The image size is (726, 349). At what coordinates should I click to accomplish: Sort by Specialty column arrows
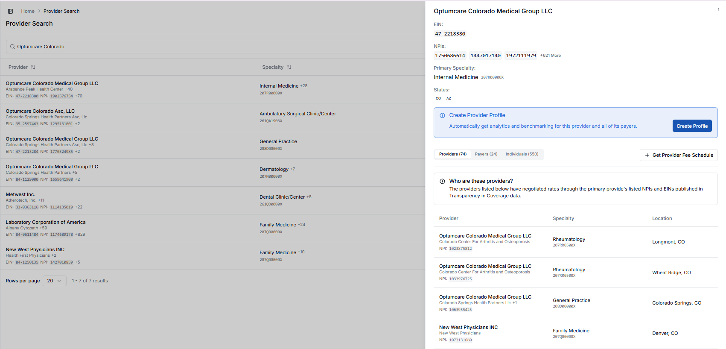coord(289,67)
